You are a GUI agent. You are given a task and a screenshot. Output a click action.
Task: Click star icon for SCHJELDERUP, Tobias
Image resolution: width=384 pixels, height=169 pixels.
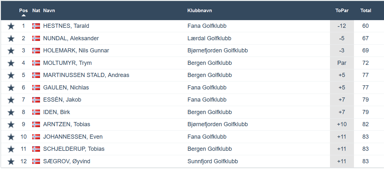(x=11, y=149)
